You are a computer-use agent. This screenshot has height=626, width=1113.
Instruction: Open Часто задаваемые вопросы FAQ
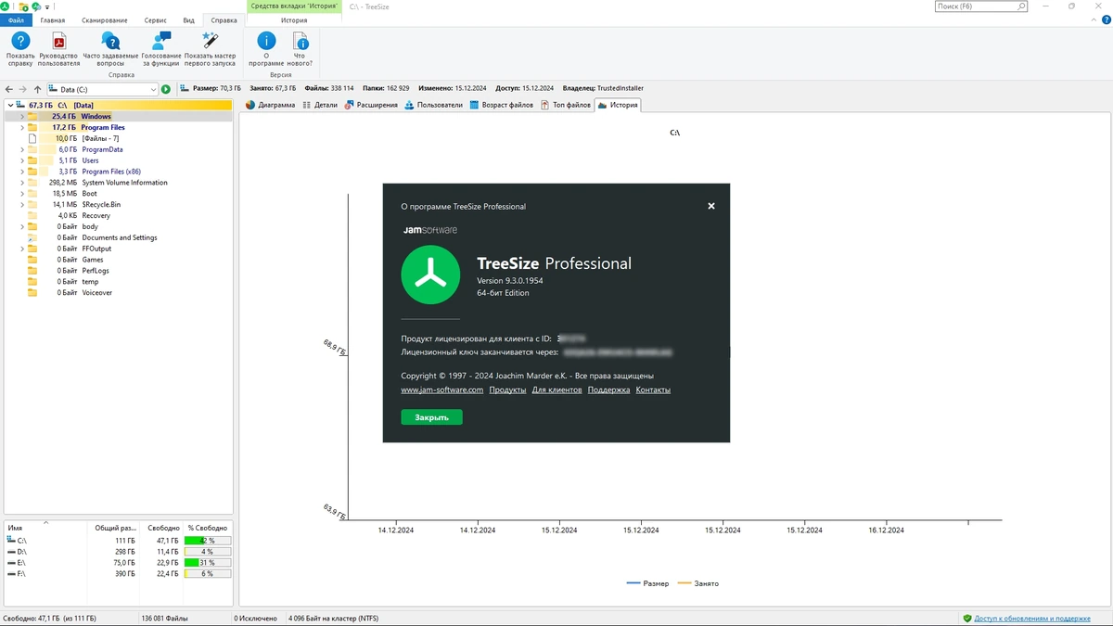[110, 41]
